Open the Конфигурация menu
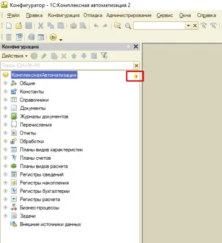Image resolution: width=222 pixels, height=243 pixels. 64,15
